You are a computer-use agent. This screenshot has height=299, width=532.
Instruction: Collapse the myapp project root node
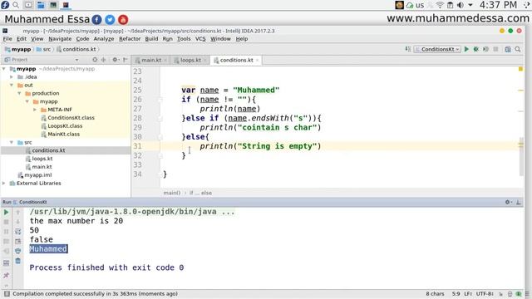click(x=4, y=69)
